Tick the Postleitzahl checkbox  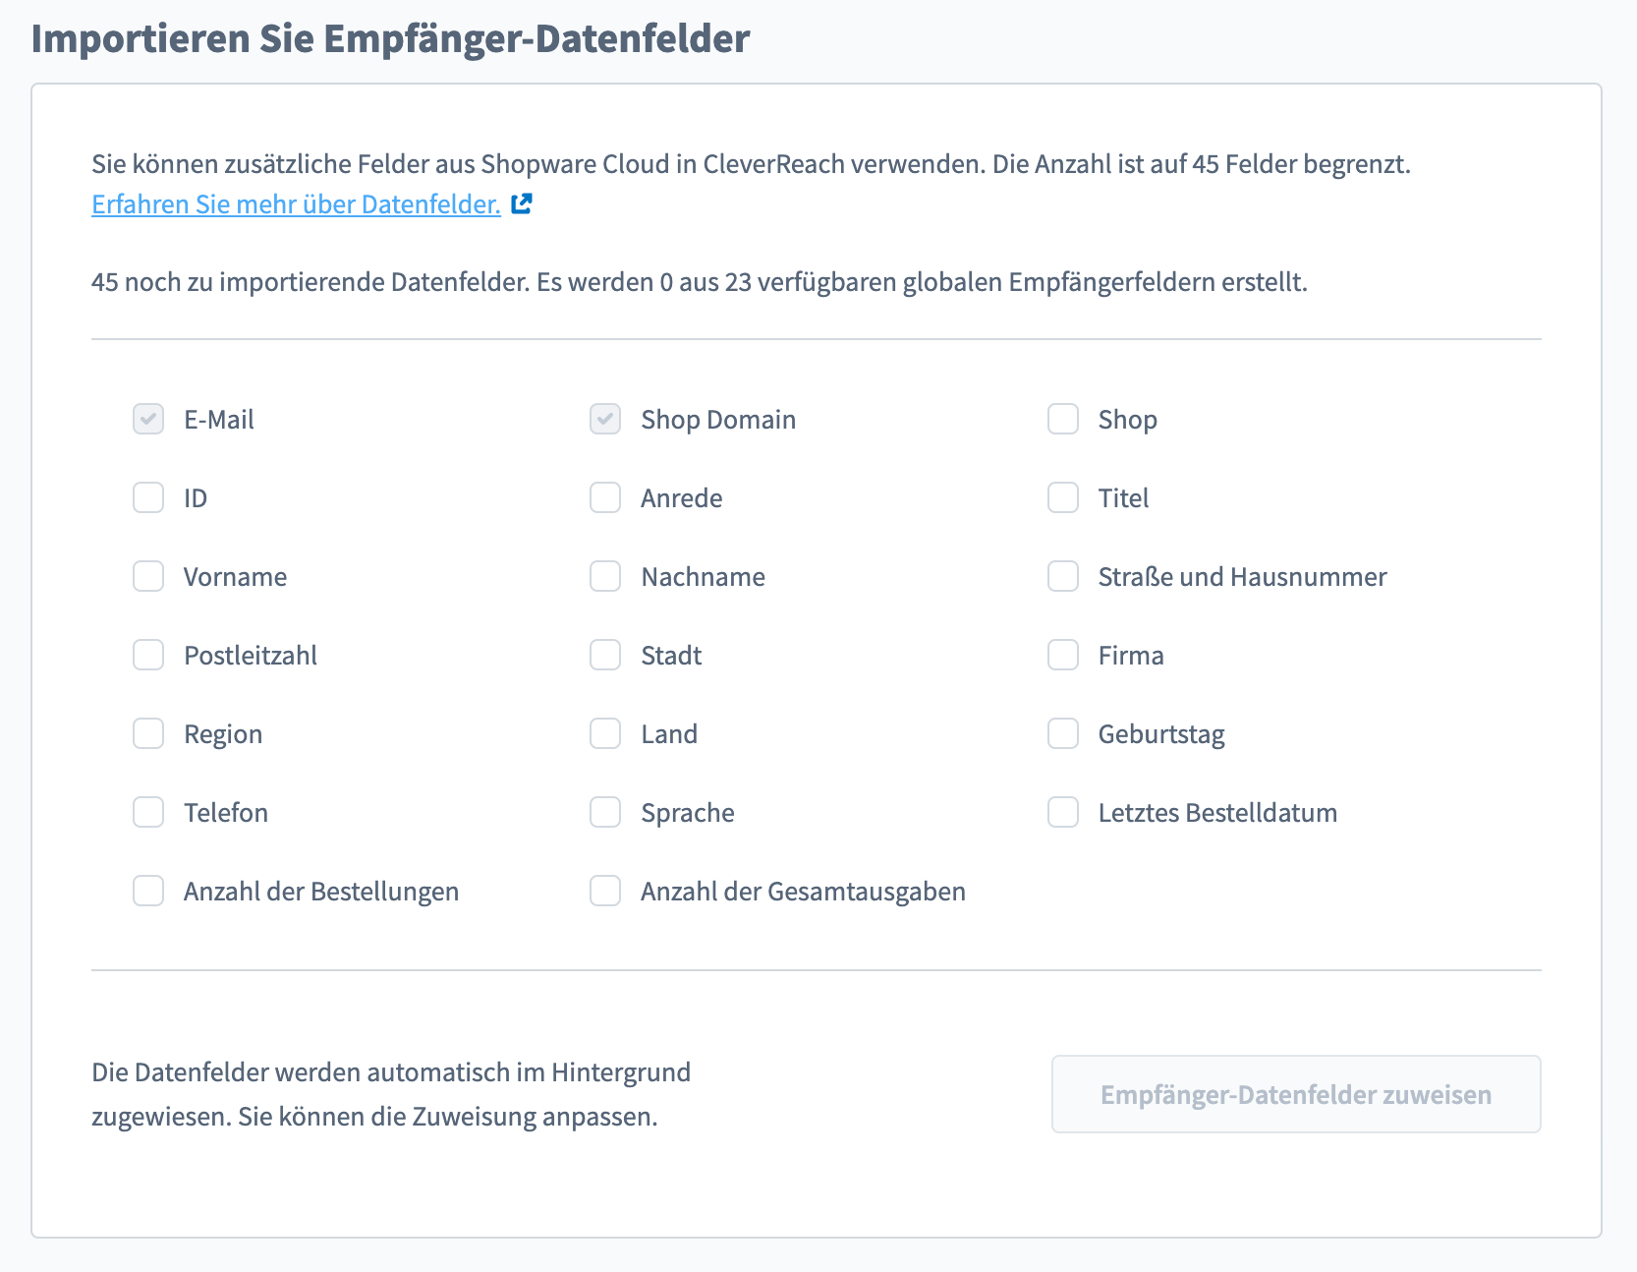coord(148,655)
